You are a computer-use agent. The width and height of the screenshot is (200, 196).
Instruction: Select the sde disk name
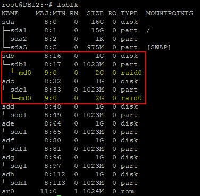coord(8,123)
